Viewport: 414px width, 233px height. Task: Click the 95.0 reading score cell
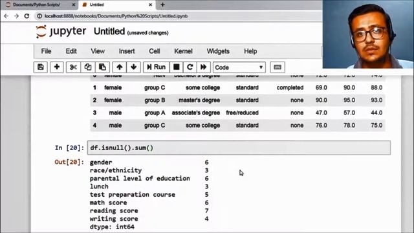tap(349, 100)
